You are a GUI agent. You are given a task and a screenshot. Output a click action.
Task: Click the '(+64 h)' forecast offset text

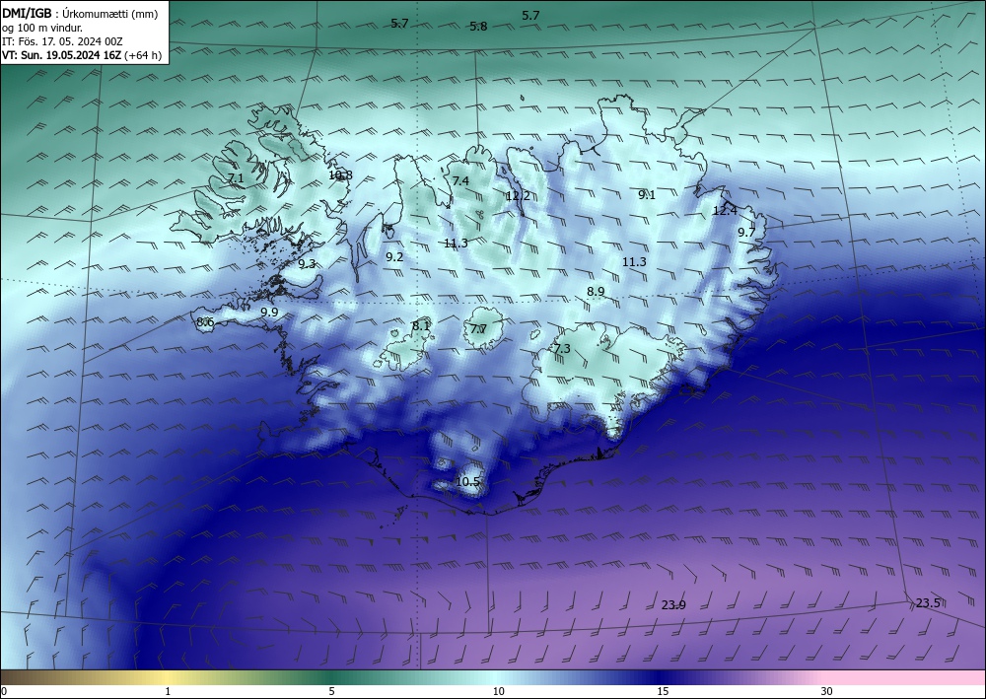(143, 55)
